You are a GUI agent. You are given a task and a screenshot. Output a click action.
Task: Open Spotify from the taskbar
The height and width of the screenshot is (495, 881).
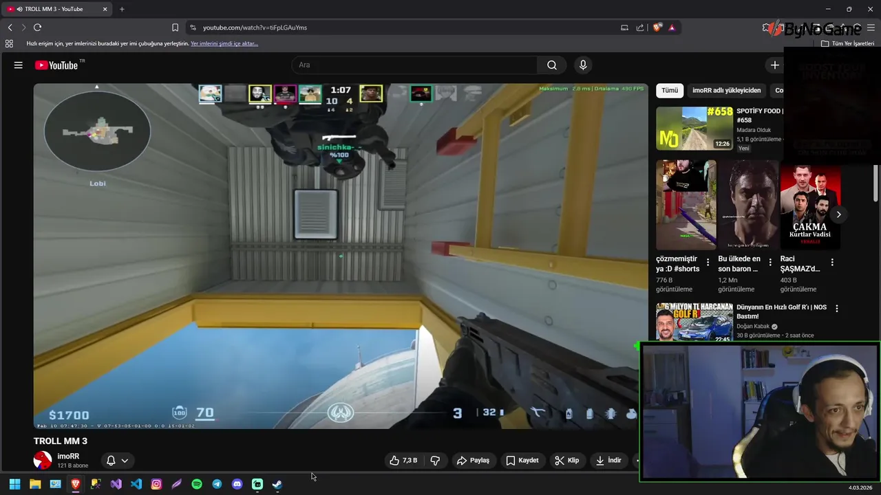[x=197, y=484]
